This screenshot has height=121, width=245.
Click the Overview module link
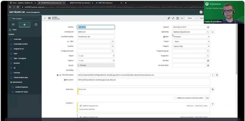click(17, 73)
